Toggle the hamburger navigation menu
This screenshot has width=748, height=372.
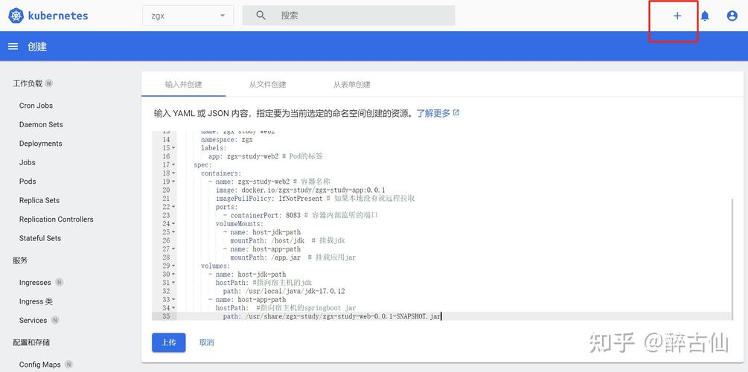point(13,46)
